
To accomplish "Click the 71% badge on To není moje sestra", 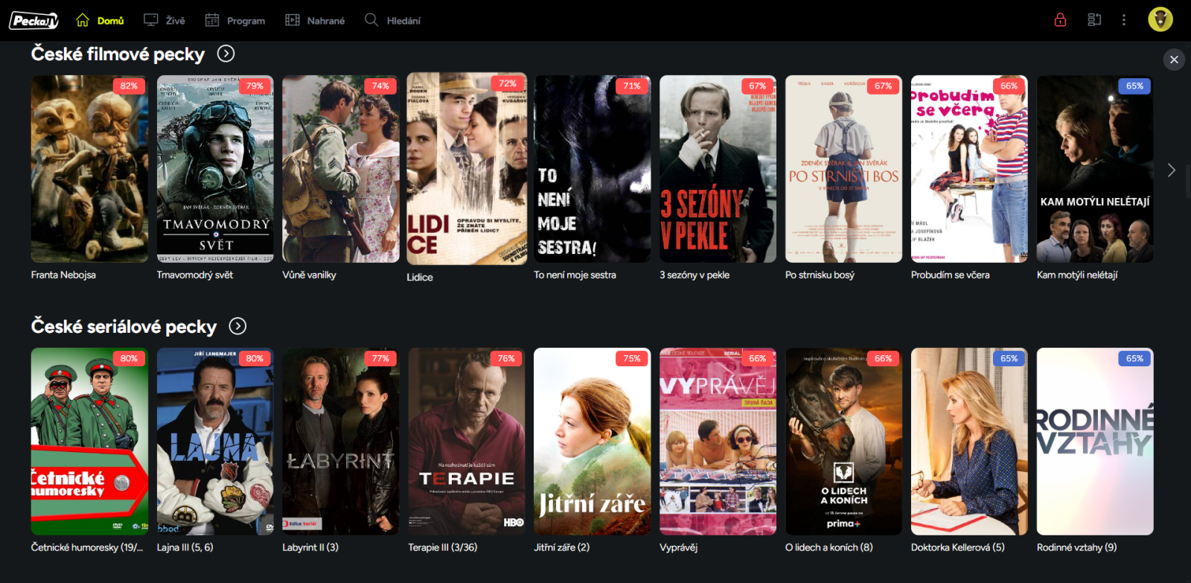I will point(632,86).
